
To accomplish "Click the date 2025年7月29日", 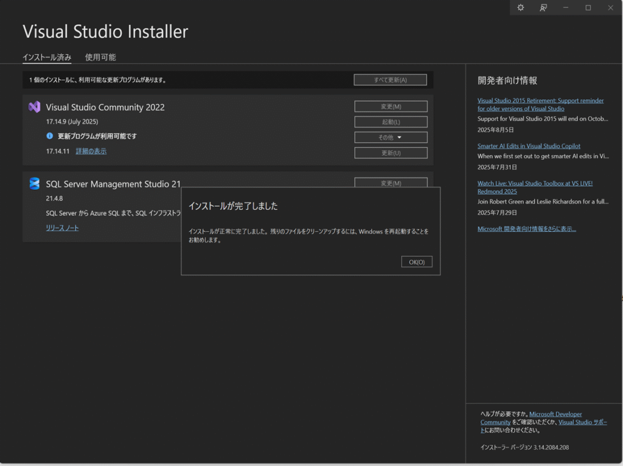I will (497, 212).
